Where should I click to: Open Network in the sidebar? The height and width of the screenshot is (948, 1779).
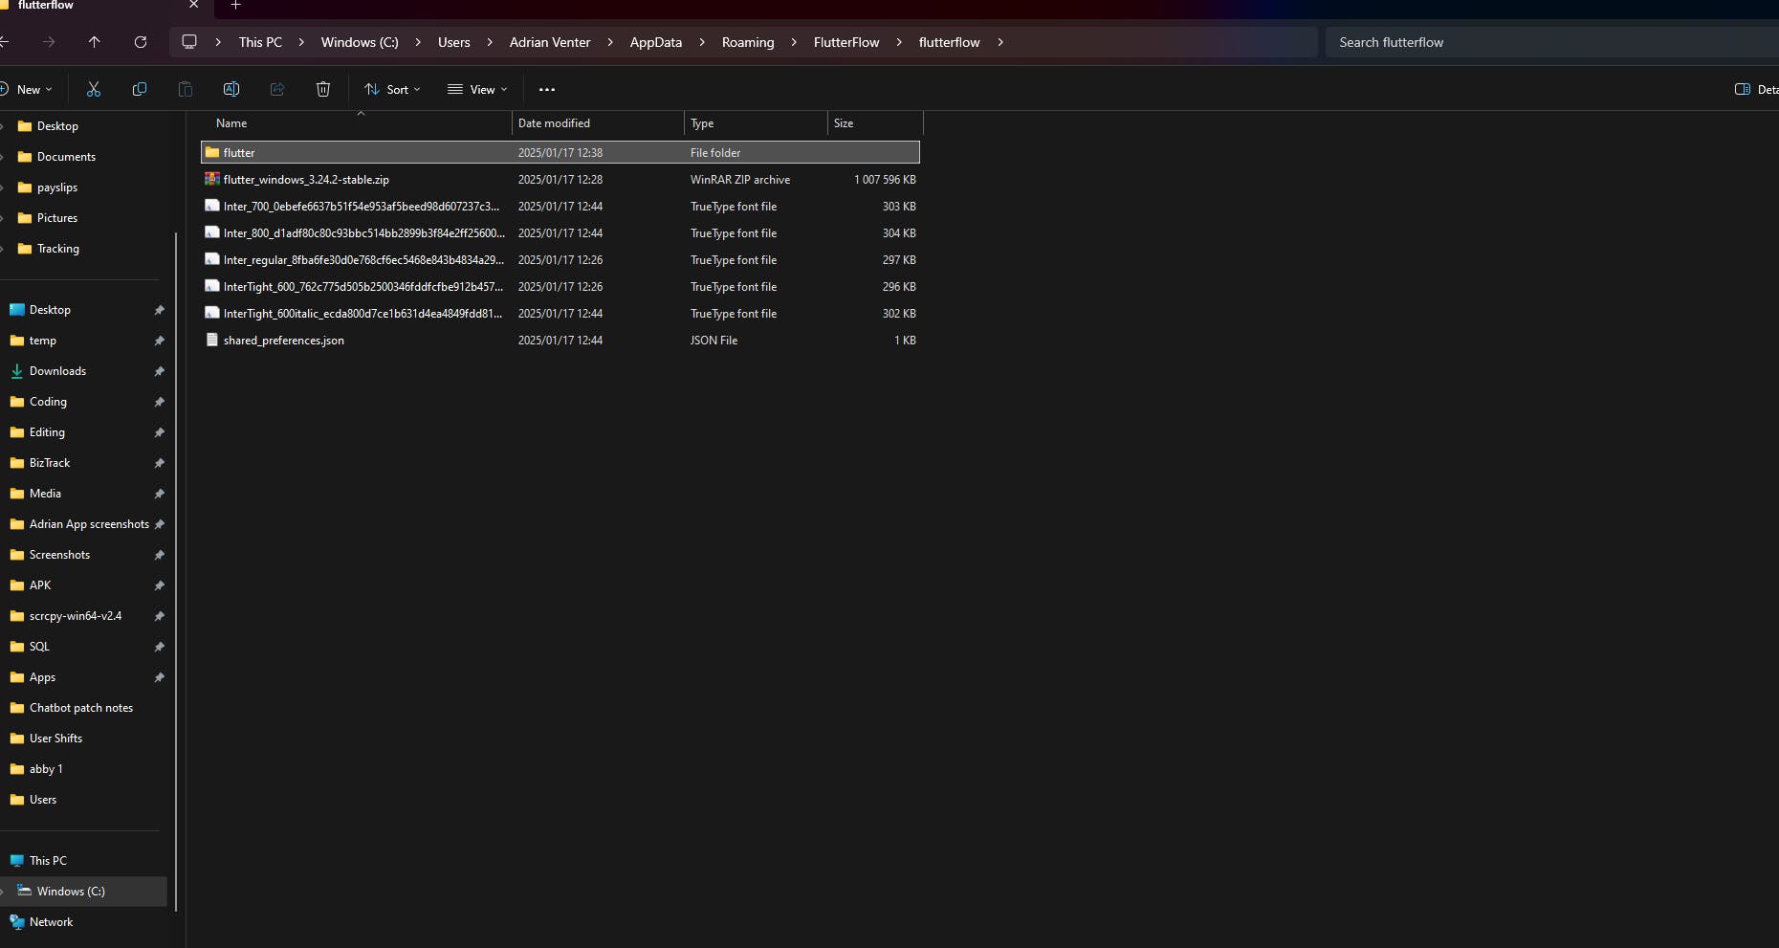tap(51, 922)
